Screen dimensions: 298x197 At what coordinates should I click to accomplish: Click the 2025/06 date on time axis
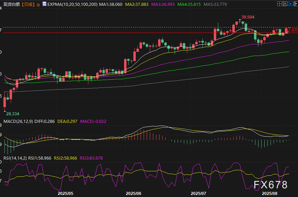(134, 193)
